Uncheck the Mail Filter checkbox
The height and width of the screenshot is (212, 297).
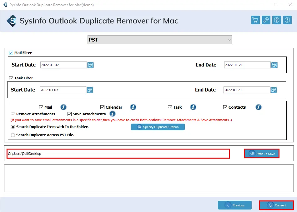click(x=11, y=53)
